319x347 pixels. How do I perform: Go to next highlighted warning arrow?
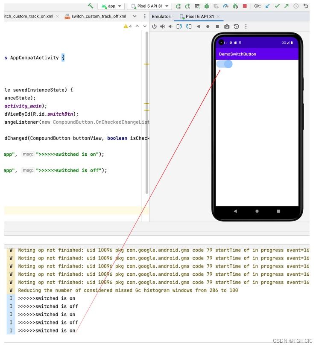coord(145,26)
